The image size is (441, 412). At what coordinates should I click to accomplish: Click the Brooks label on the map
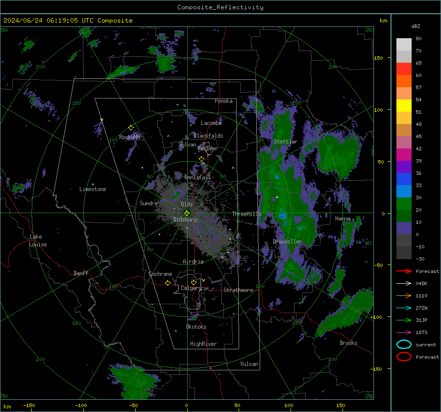point(348,343)
